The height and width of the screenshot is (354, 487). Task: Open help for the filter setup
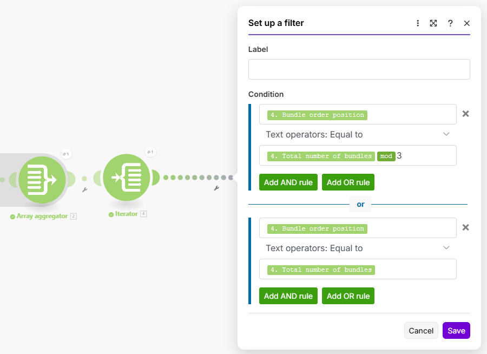(450, 23)
